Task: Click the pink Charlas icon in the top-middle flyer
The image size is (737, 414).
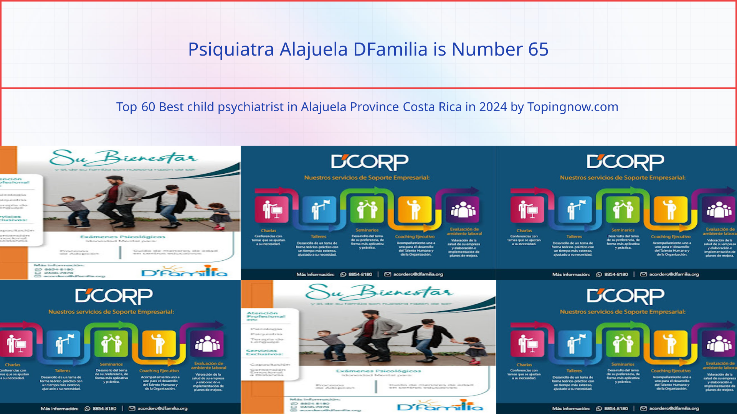Action: (x=272, y=209)
